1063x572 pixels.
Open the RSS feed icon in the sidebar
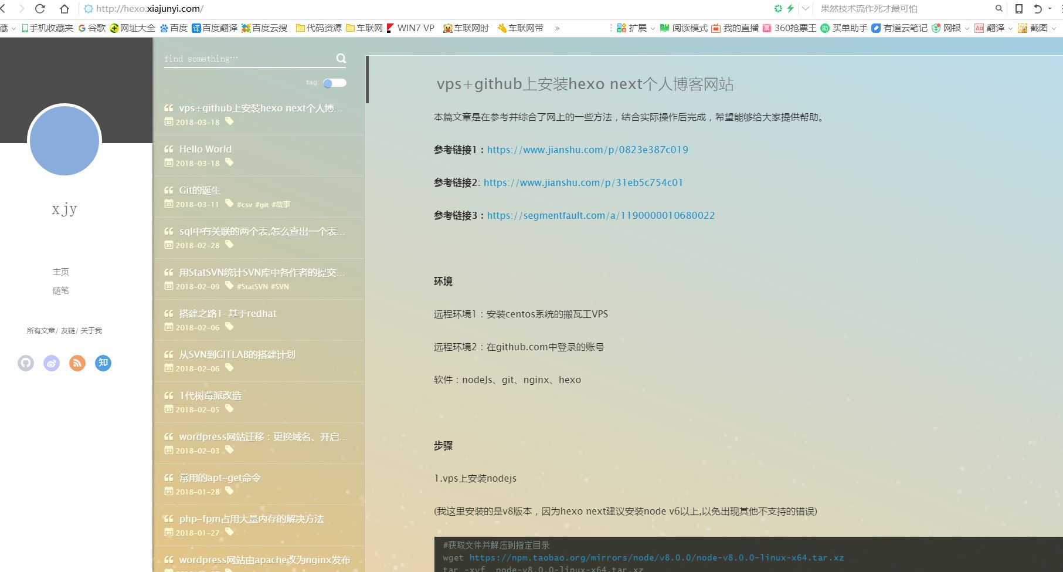pos(77,363)
